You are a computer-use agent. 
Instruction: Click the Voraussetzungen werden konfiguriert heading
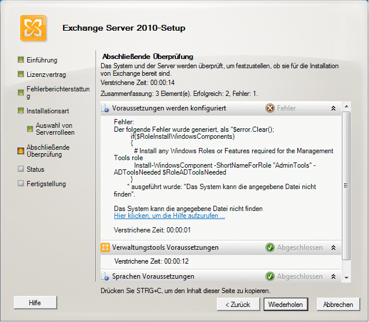point(169,108)
